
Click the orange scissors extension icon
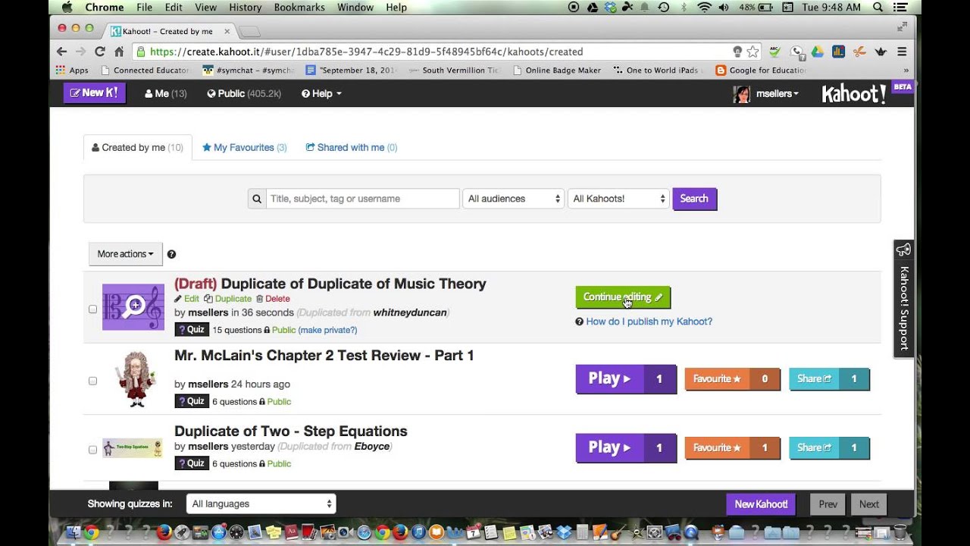pyautogui.click(x=859, y=52)
